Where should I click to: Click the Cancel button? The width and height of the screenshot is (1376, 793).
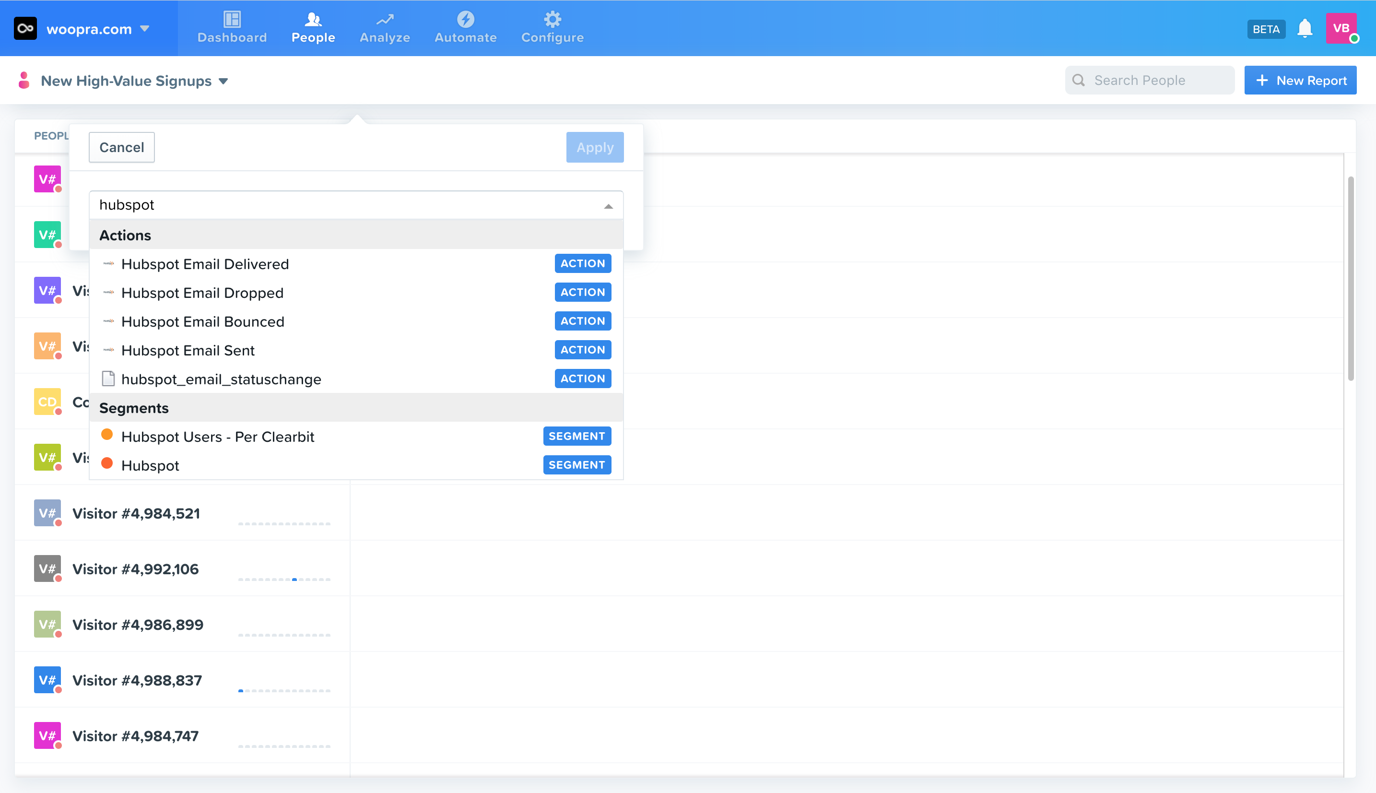[121, 147]
